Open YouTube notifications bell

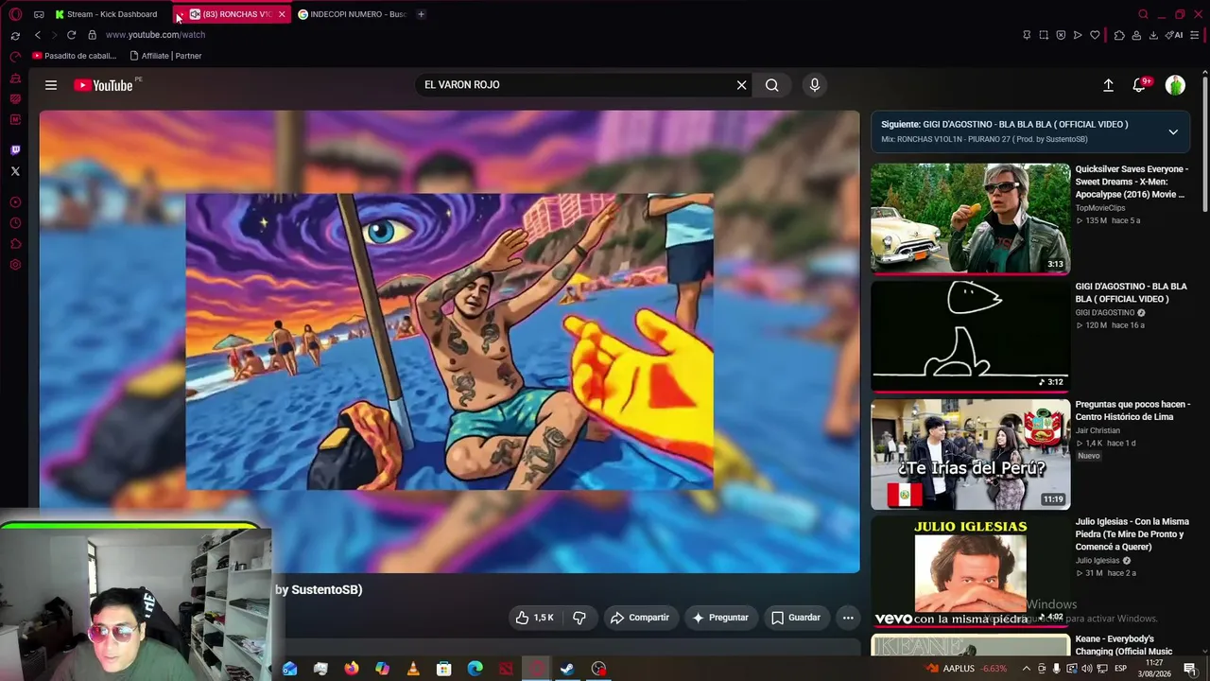(1140, 85)
